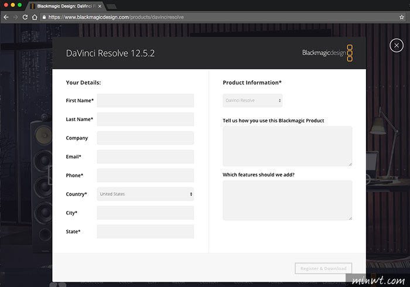Open the DaVinci Resolve product dropdown
This screenshot has width=410, height=287.
click(252, 101)
